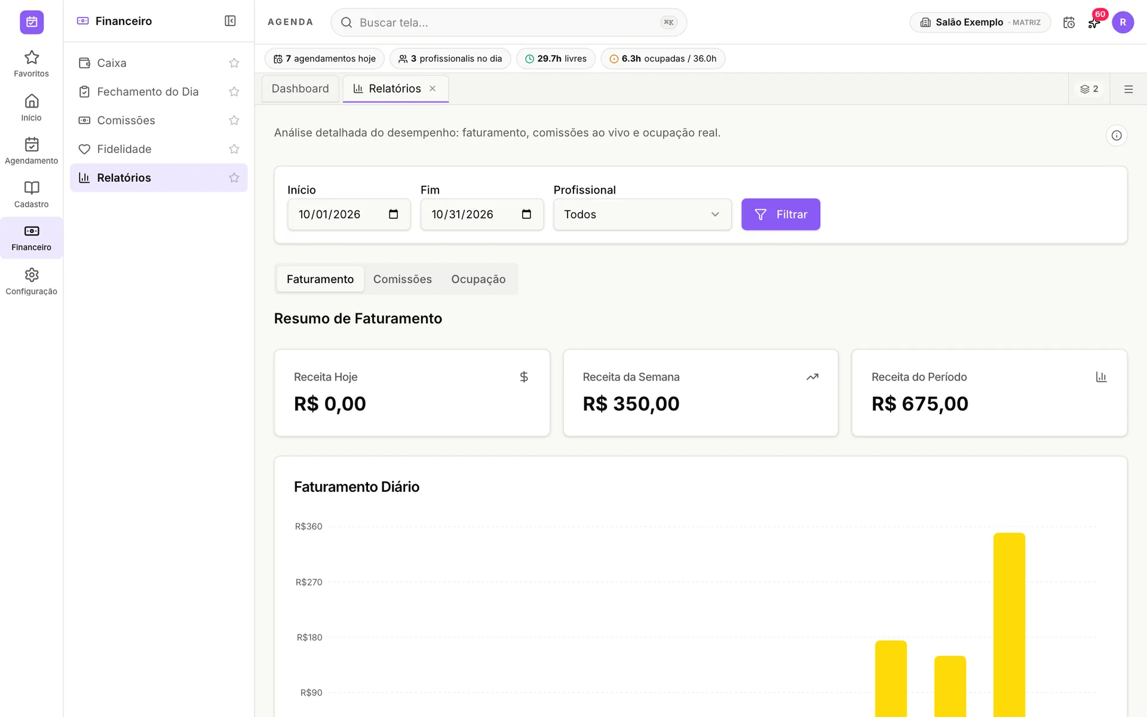Click the Fim date field
Image resolution: width=1147 pixels, height=717 pixels.
(482, 214)
